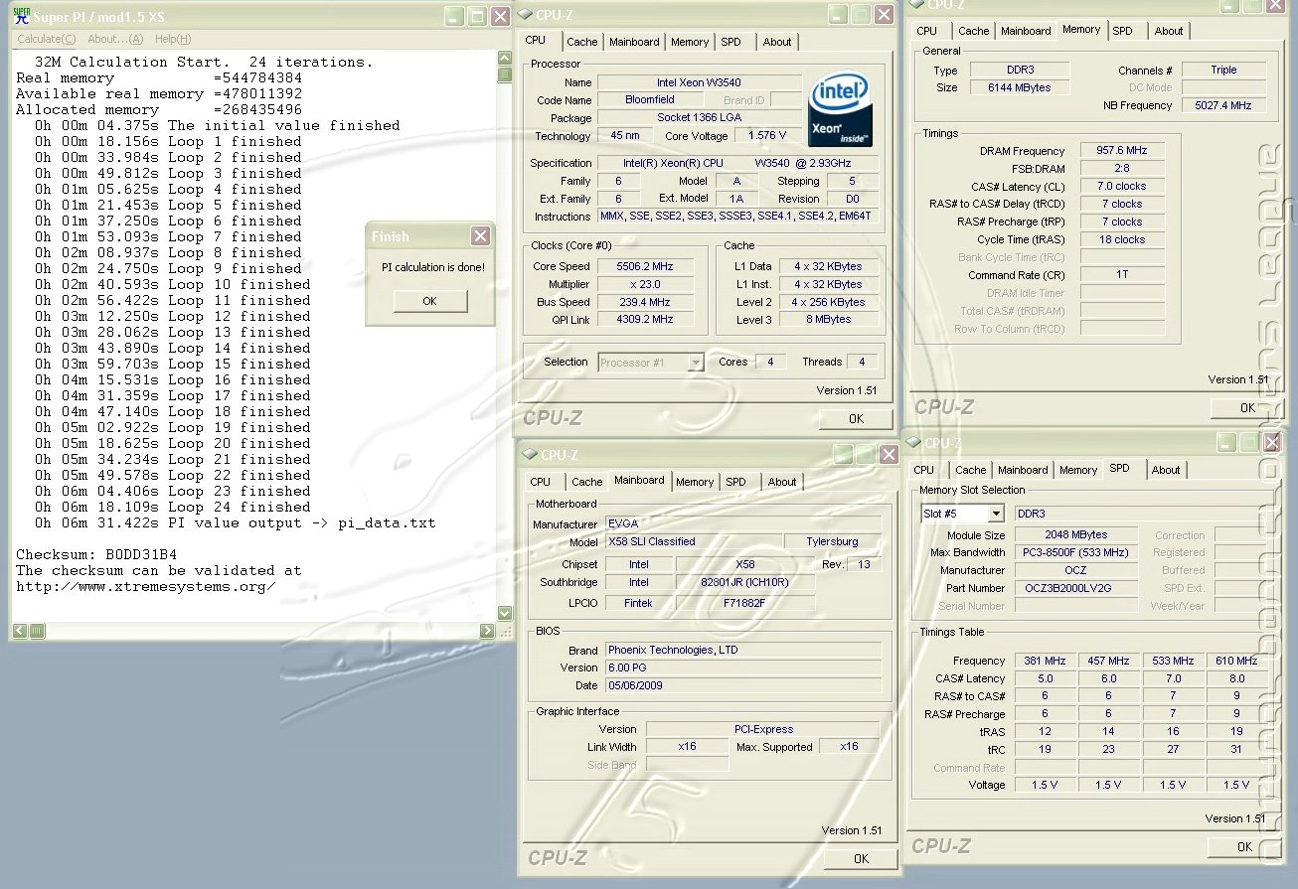Open SPD tab in CPU-Z Memory window
Image resolution: width=1298 pixels, height=889 pixels.
[x=1122, y=31]
